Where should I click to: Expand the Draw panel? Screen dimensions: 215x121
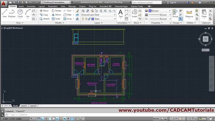click(19, 23)
